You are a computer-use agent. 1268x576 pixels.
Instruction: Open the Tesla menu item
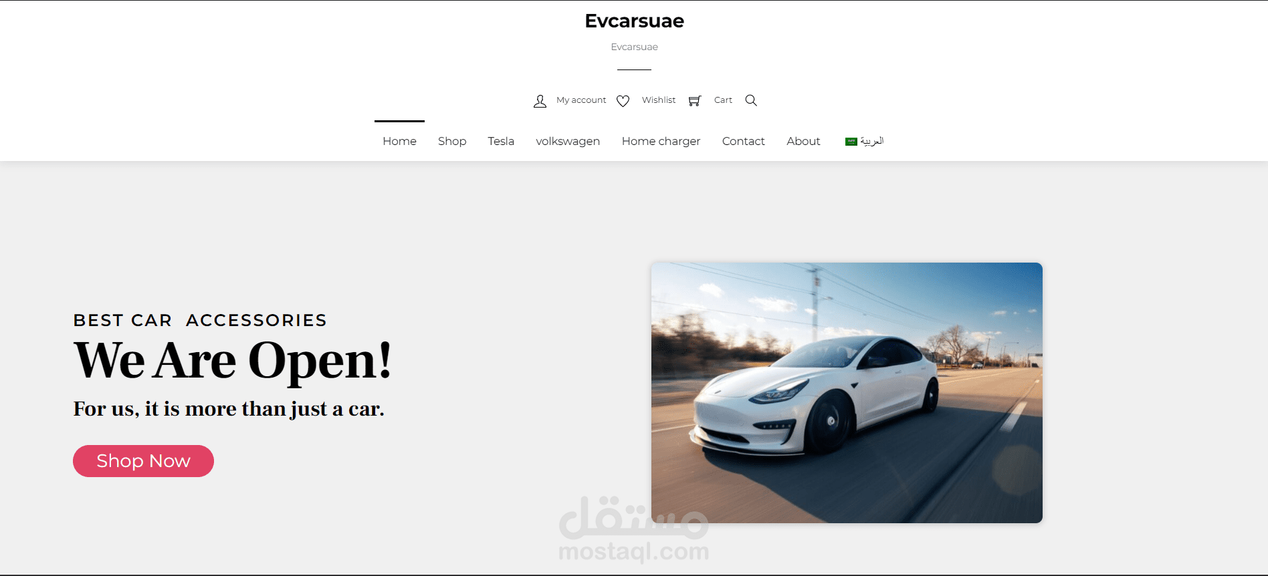(501, 141)
